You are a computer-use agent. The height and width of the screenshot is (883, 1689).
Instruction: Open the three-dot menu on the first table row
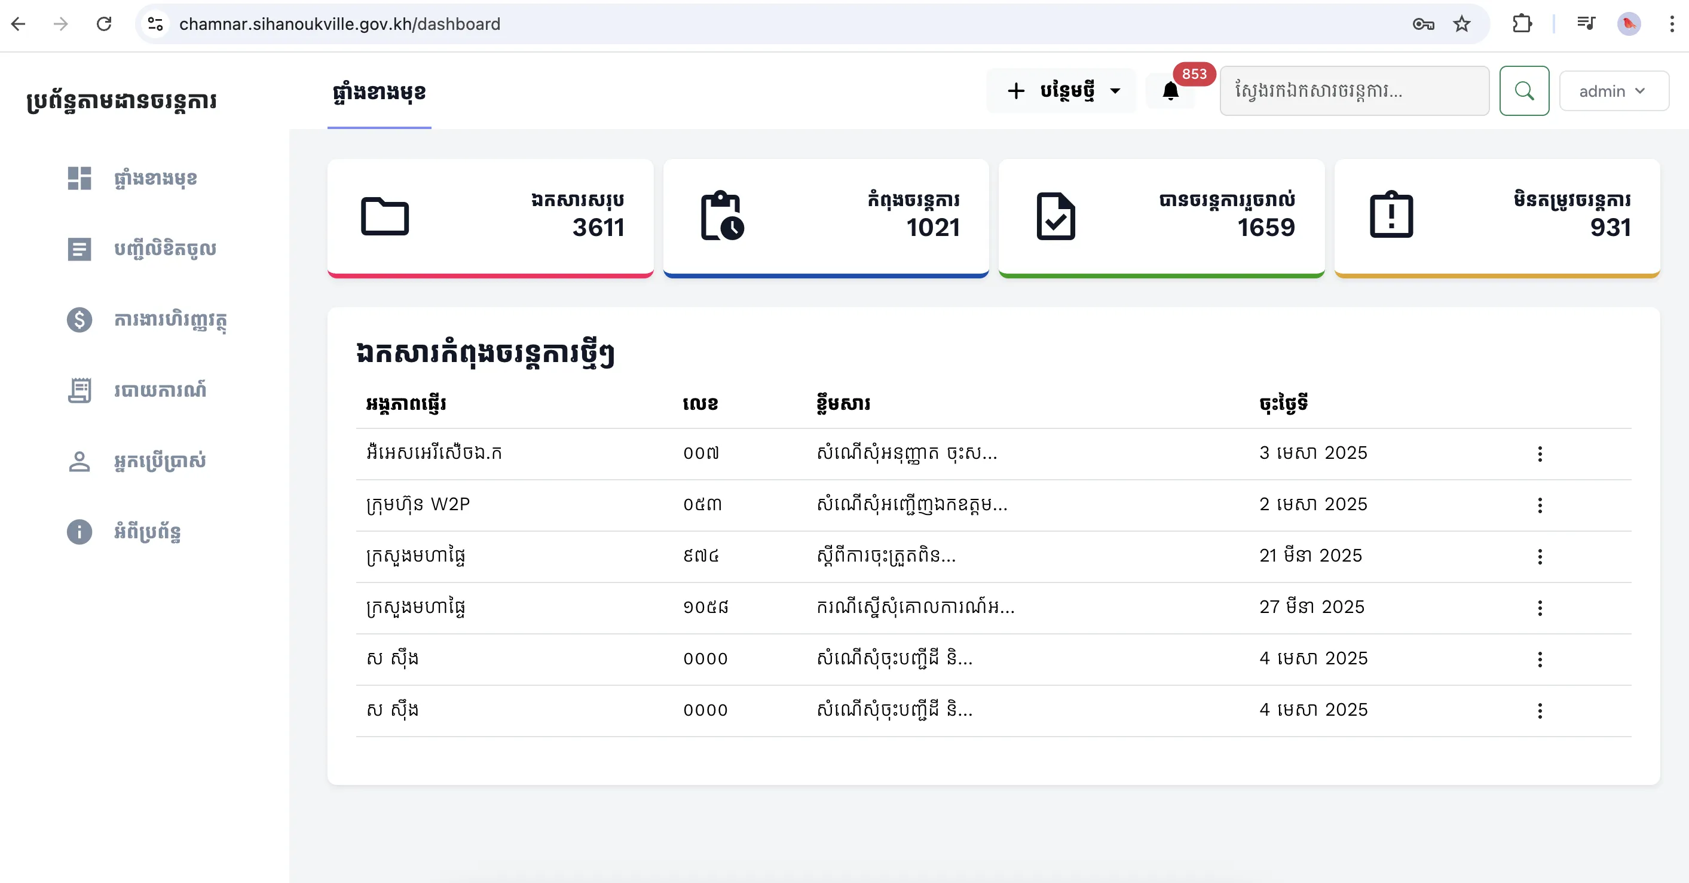tap(1540, 453)
